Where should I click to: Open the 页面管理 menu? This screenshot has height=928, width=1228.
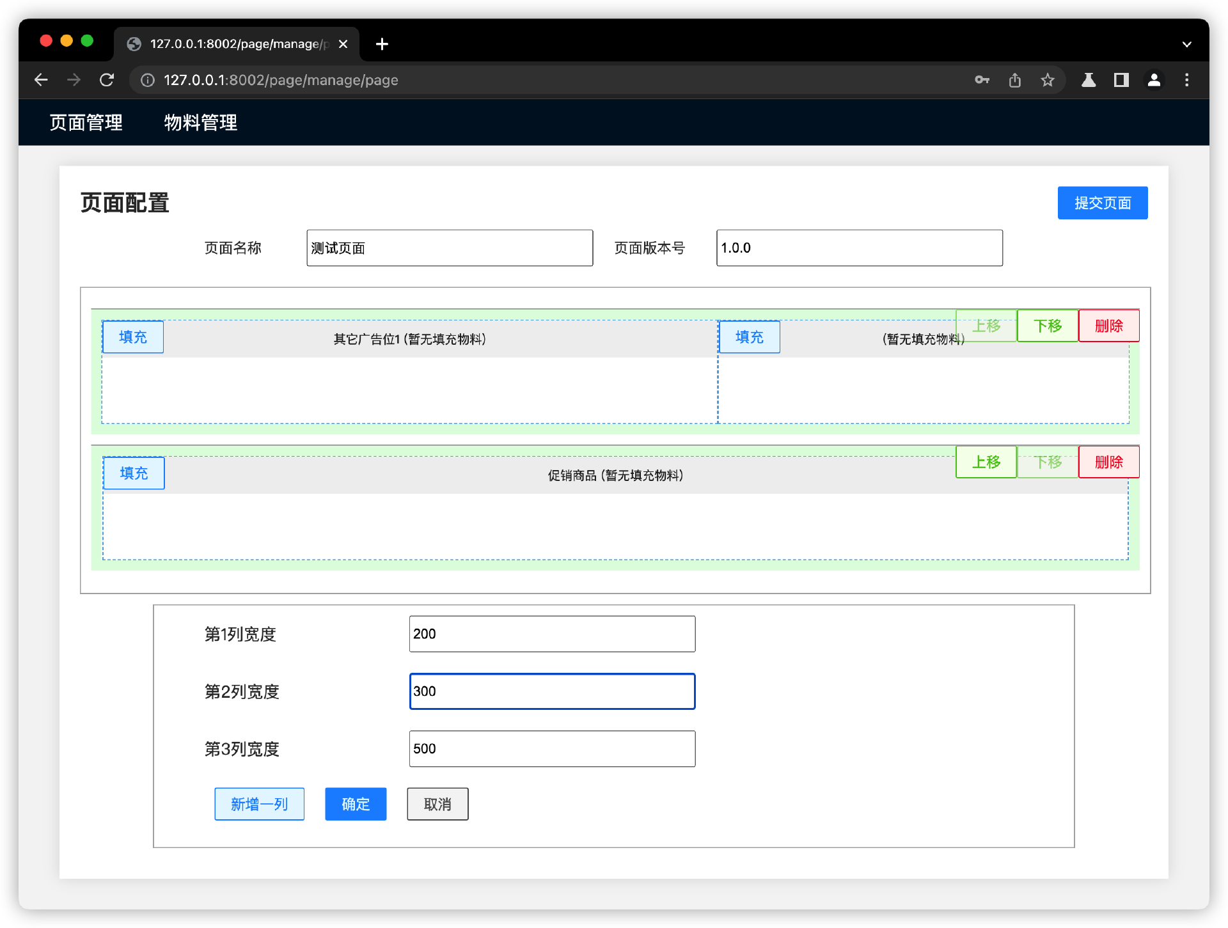click(86, 122)
